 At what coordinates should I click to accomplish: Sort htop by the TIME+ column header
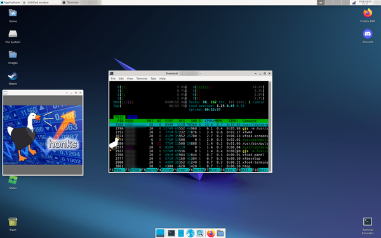[233, 121]
